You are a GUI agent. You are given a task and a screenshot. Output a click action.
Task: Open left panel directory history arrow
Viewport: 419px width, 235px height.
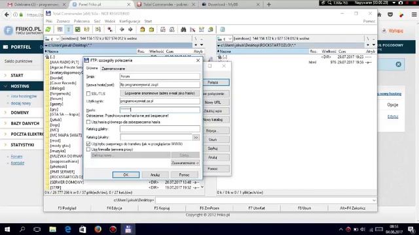(202, 45)
